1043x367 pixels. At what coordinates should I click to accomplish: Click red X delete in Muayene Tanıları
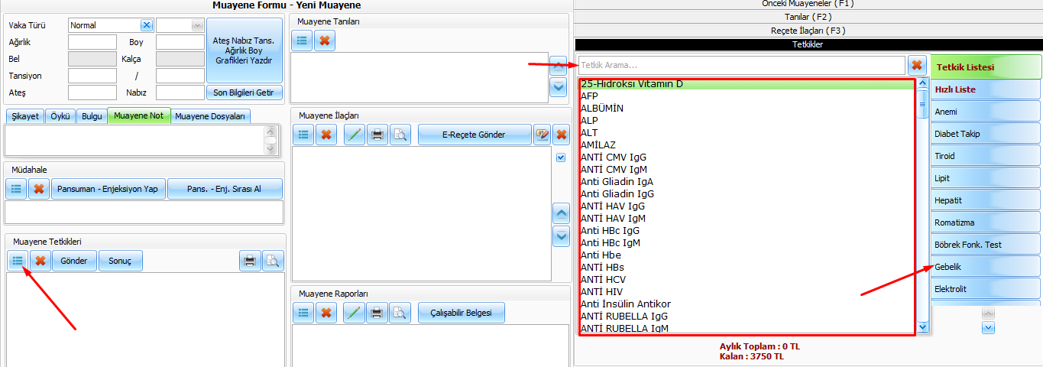[325, 41]
